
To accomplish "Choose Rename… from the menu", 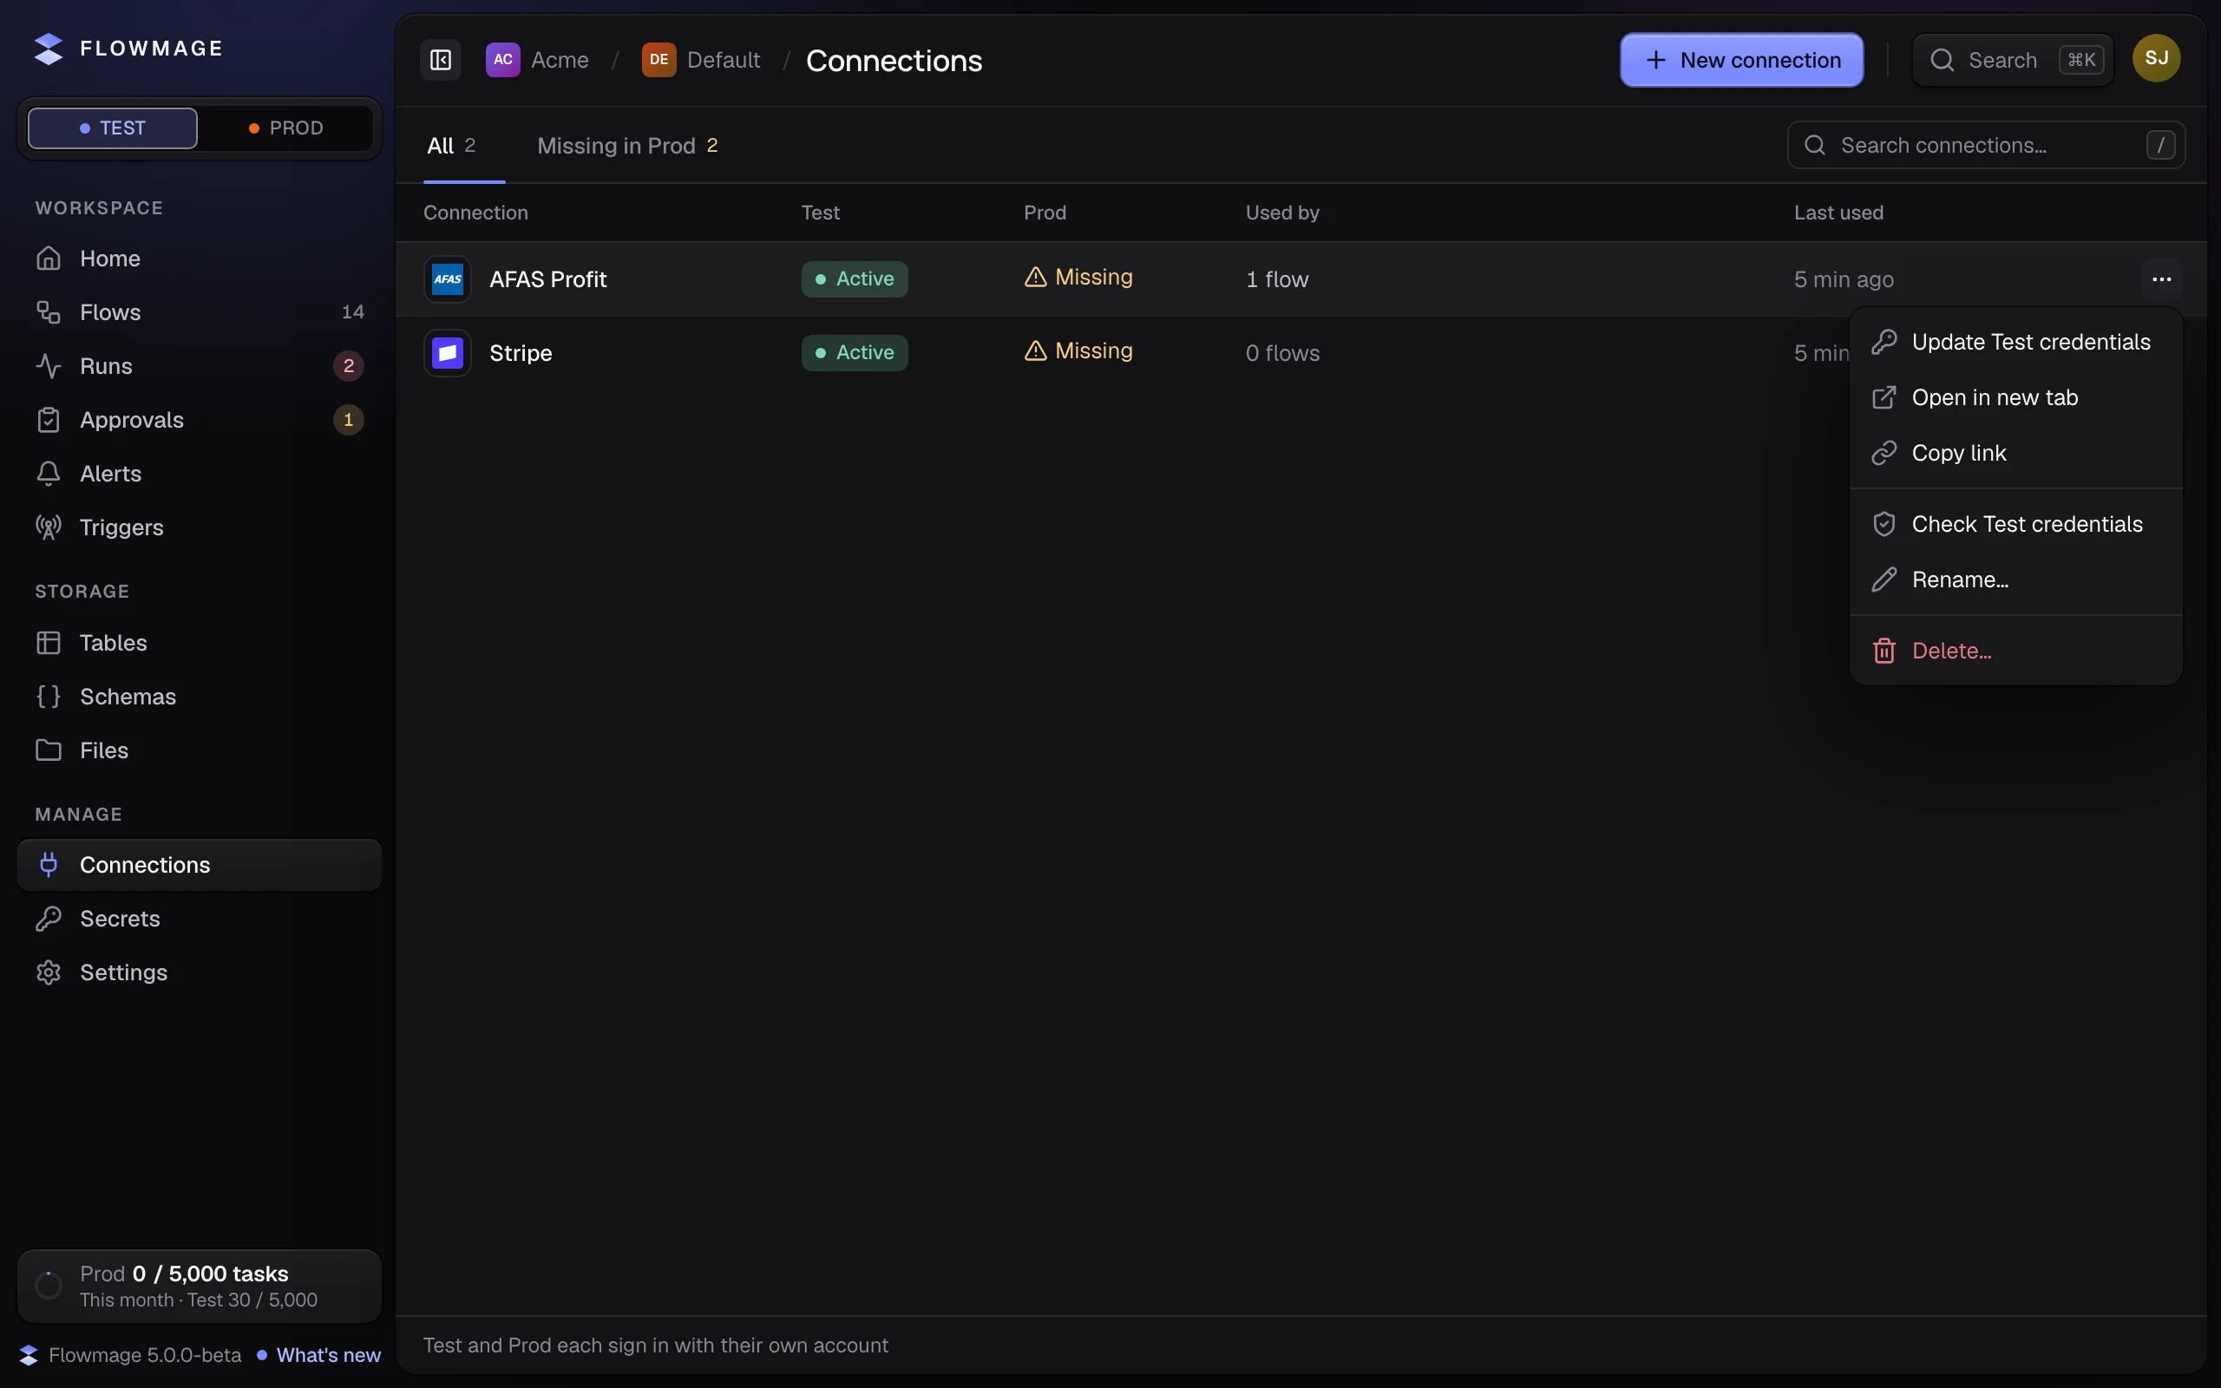I will pyautogui.click(x=2015, y=580).
